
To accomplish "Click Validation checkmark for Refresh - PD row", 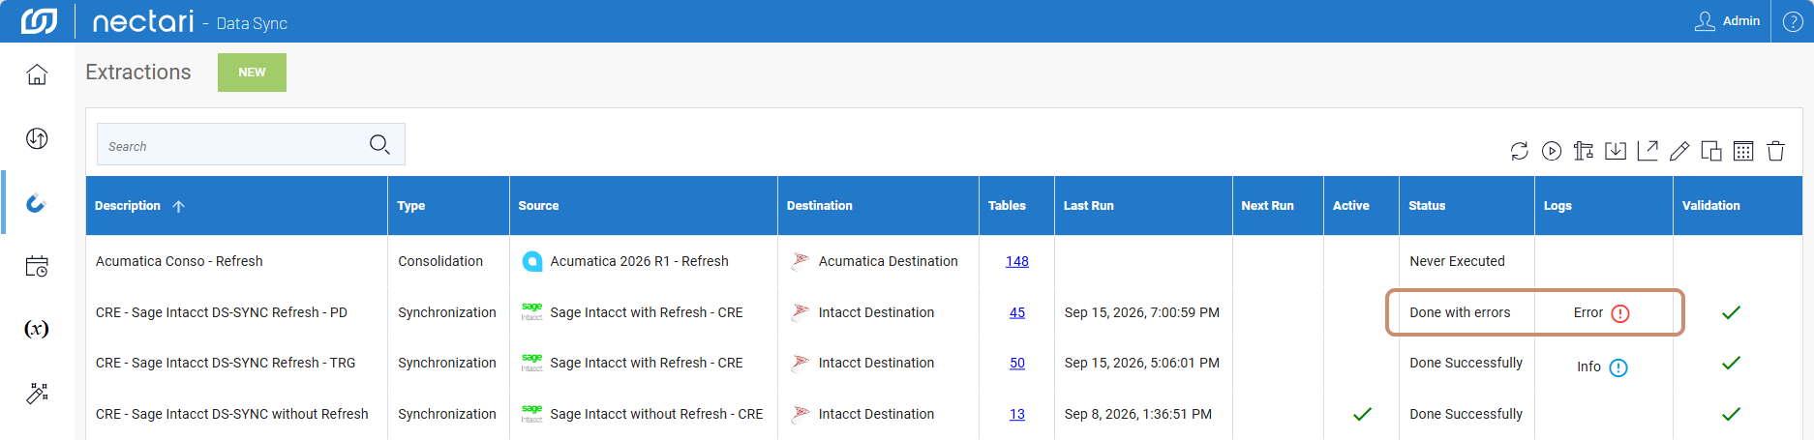I will [x=1732, y=312].
